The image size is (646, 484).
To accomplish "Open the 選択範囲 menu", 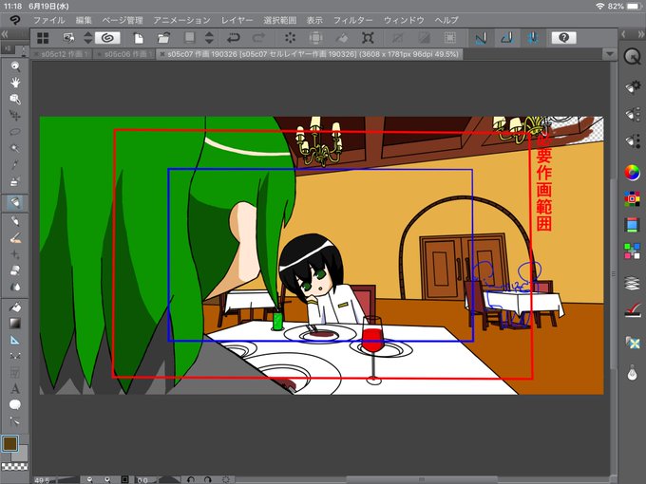I will 279,20.
